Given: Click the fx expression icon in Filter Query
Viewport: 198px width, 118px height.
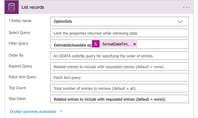Looking at the screenshot, I should (x=96, y=44).
